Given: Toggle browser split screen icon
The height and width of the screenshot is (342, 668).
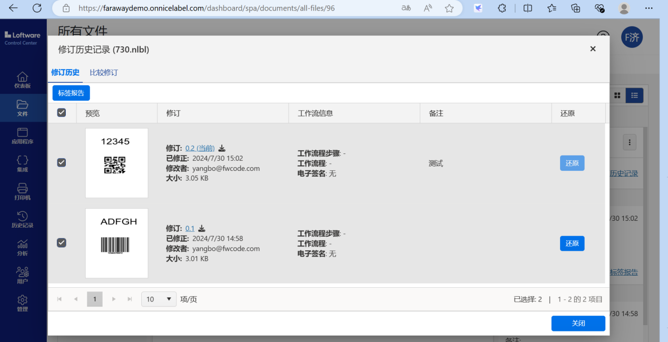Looking at the screenshot, I should [x=527, y=8].
